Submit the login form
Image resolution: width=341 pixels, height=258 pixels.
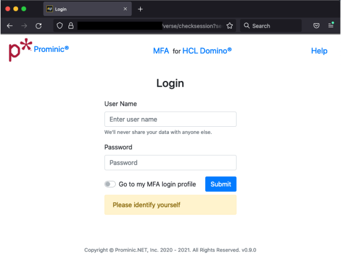click(221, 184)
